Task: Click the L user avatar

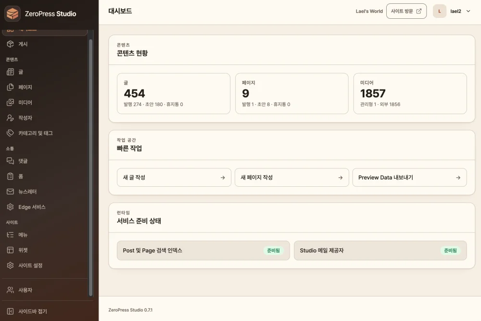Action: click(439, 12)
